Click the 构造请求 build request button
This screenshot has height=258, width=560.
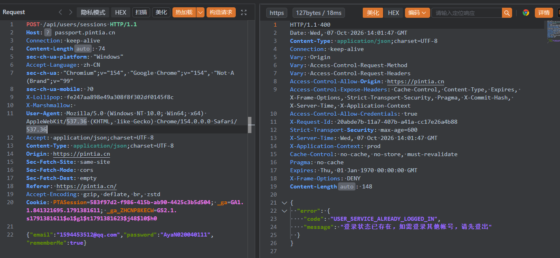coord(221,13)
